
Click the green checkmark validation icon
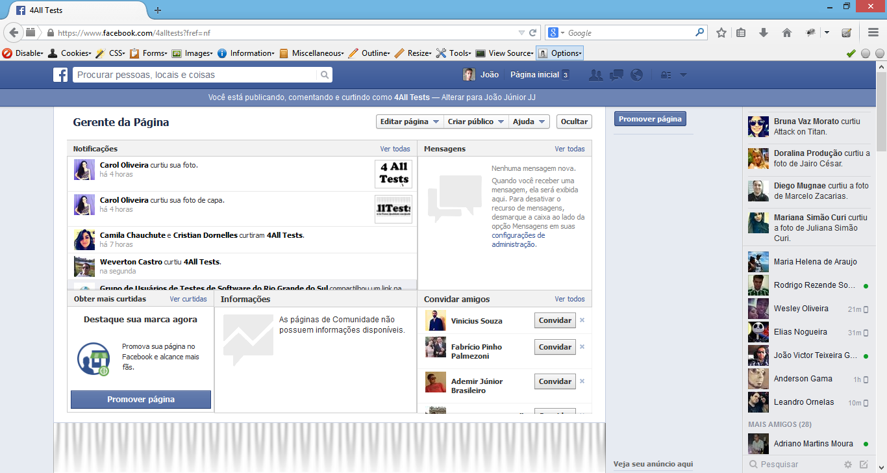pos(851,53)
